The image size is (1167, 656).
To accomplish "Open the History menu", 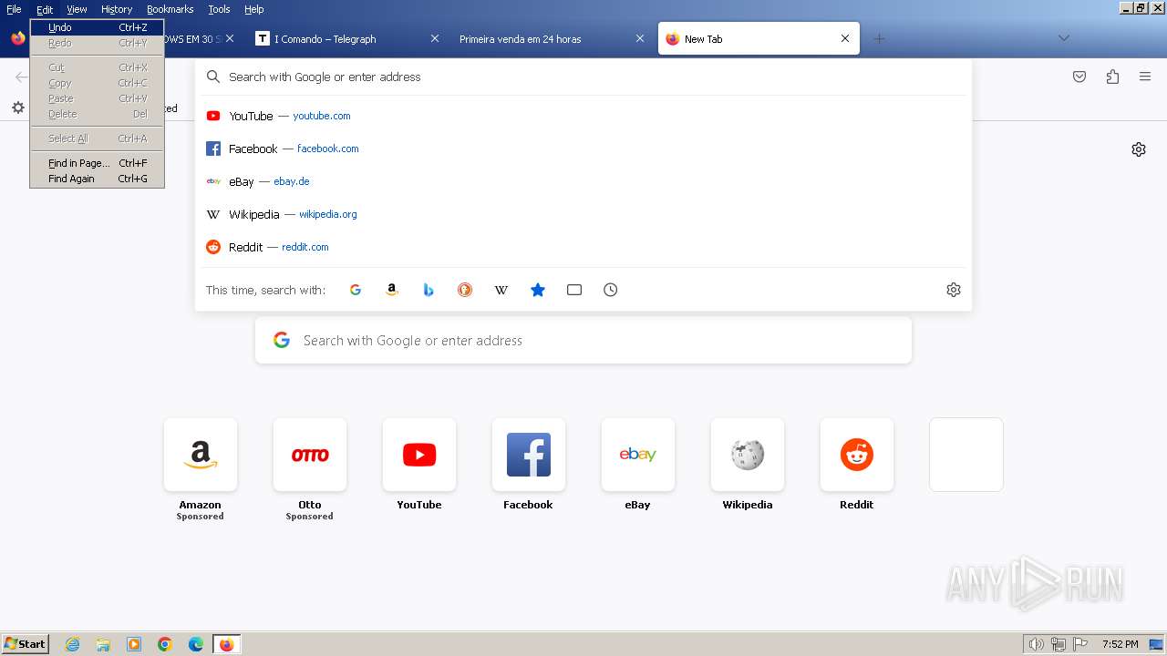I will (117, 9).
